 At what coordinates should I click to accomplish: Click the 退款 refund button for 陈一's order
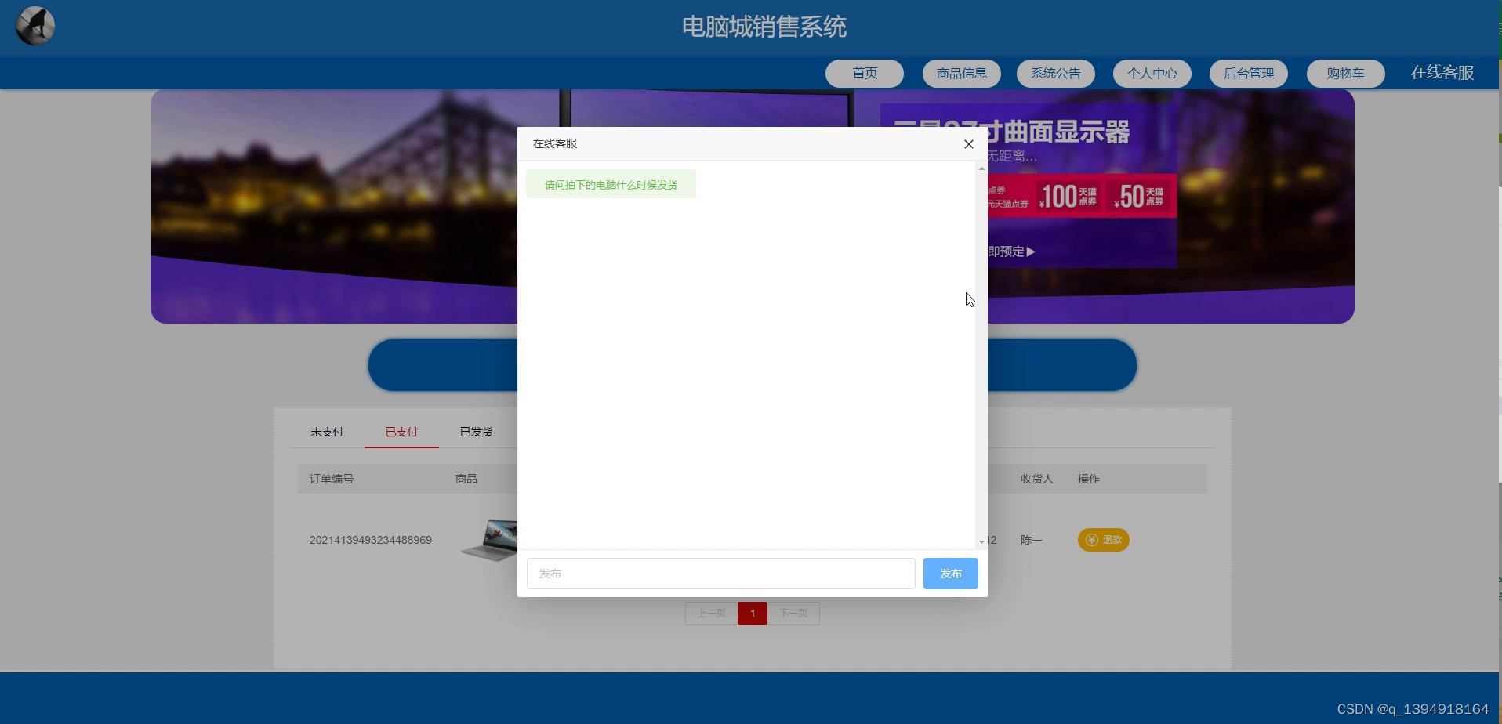[1104, 540]
